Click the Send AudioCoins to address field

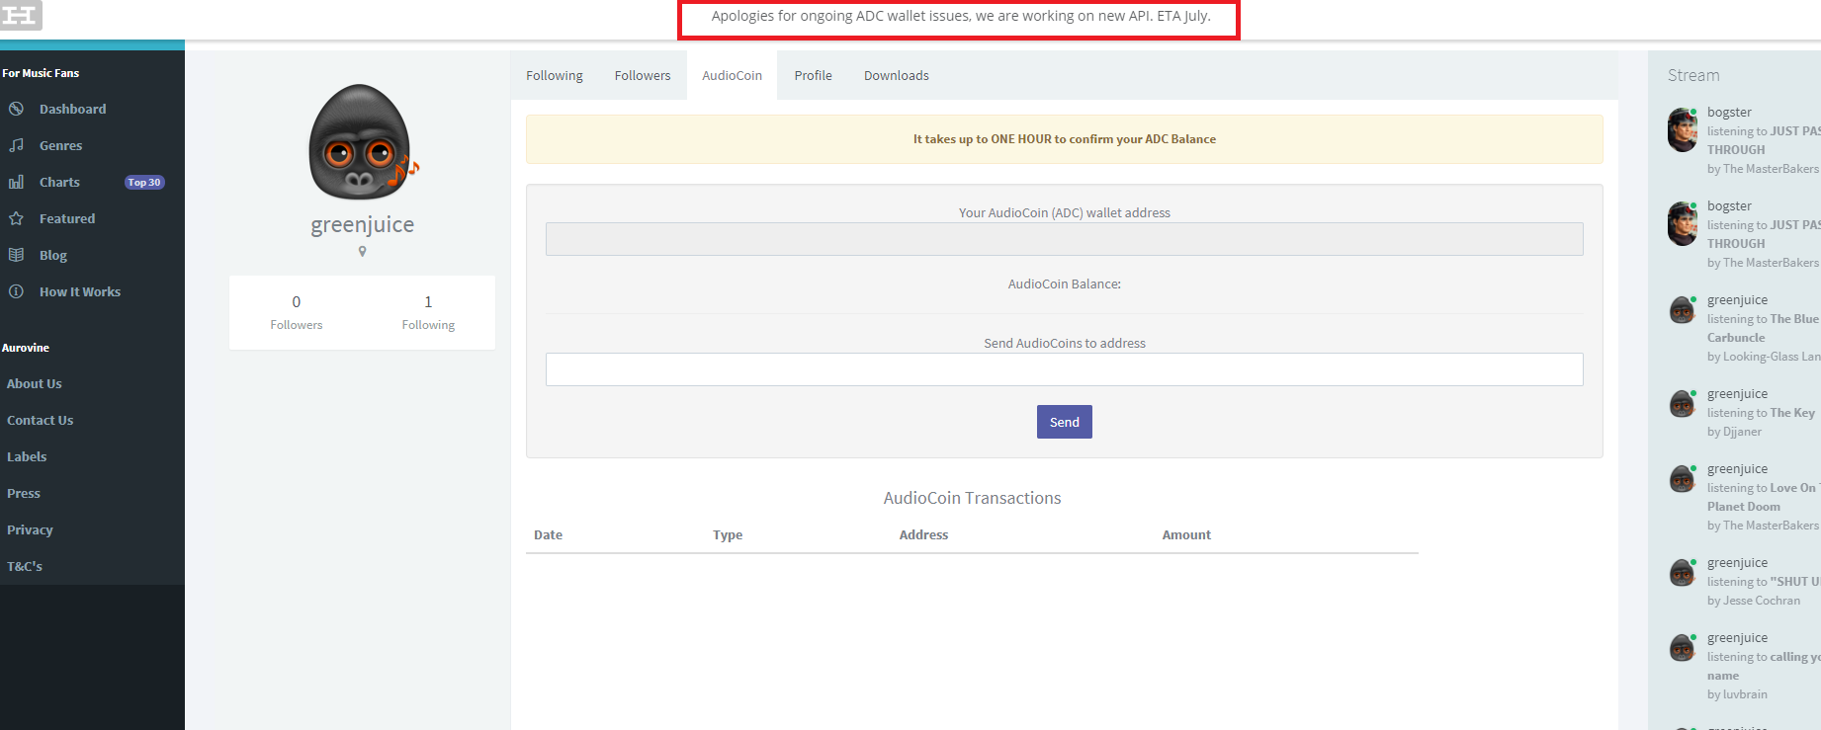pyautogui.click(x=1065, y=369)
